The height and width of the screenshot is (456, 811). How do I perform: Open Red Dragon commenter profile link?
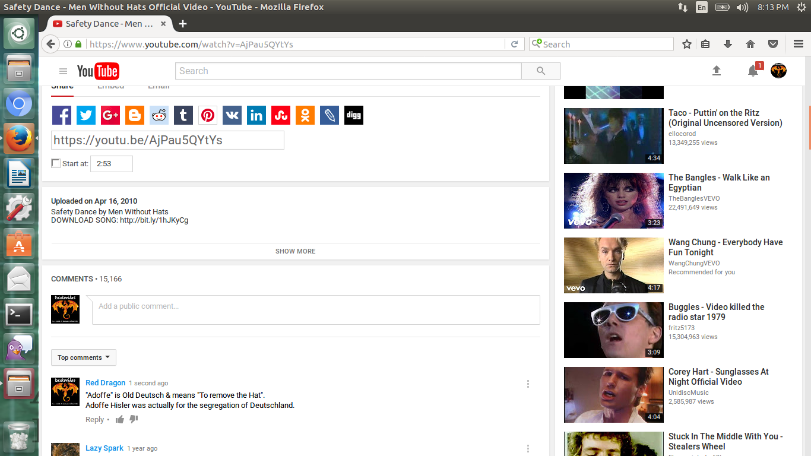pyautogui.click(x=106, y=383)
